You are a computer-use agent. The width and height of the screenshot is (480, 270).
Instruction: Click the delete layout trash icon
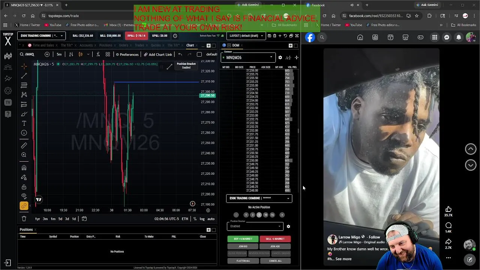[x=274, y=36]
